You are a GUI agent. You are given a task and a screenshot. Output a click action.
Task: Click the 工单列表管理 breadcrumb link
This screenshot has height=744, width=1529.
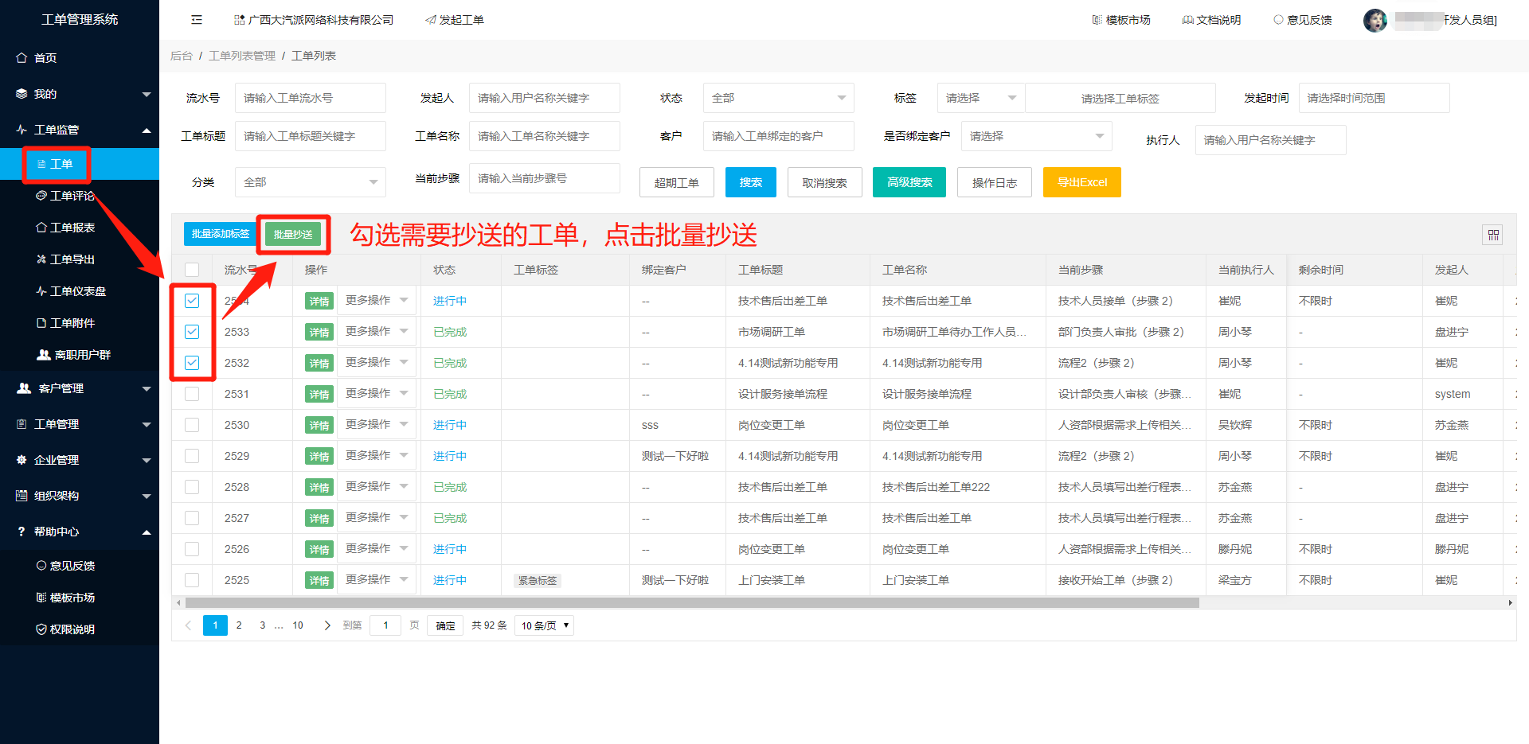(242, 56)
